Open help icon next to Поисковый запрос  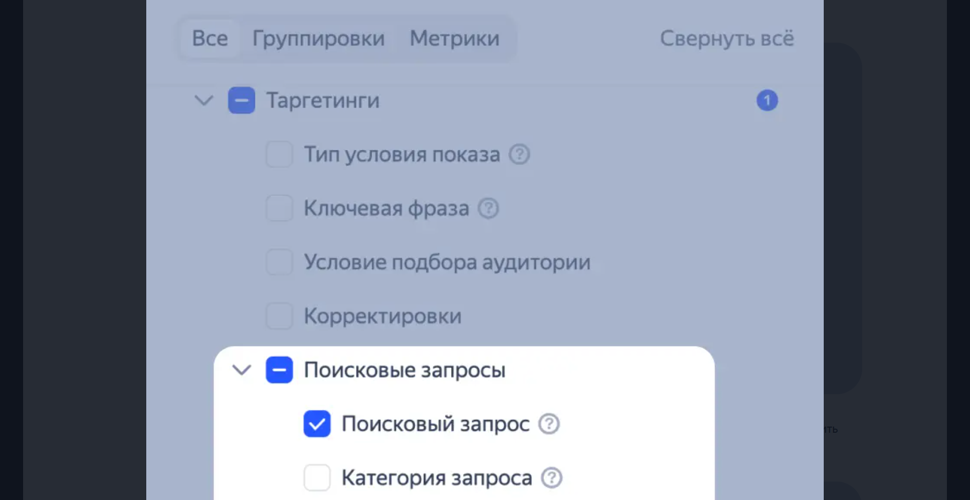tap(549, 424)
